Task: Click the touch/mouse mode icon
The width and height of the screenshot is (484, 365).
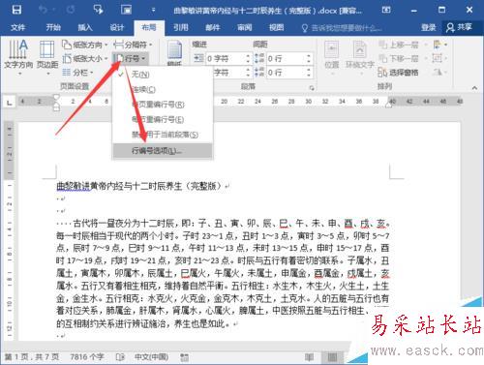Action: point(98,10)
